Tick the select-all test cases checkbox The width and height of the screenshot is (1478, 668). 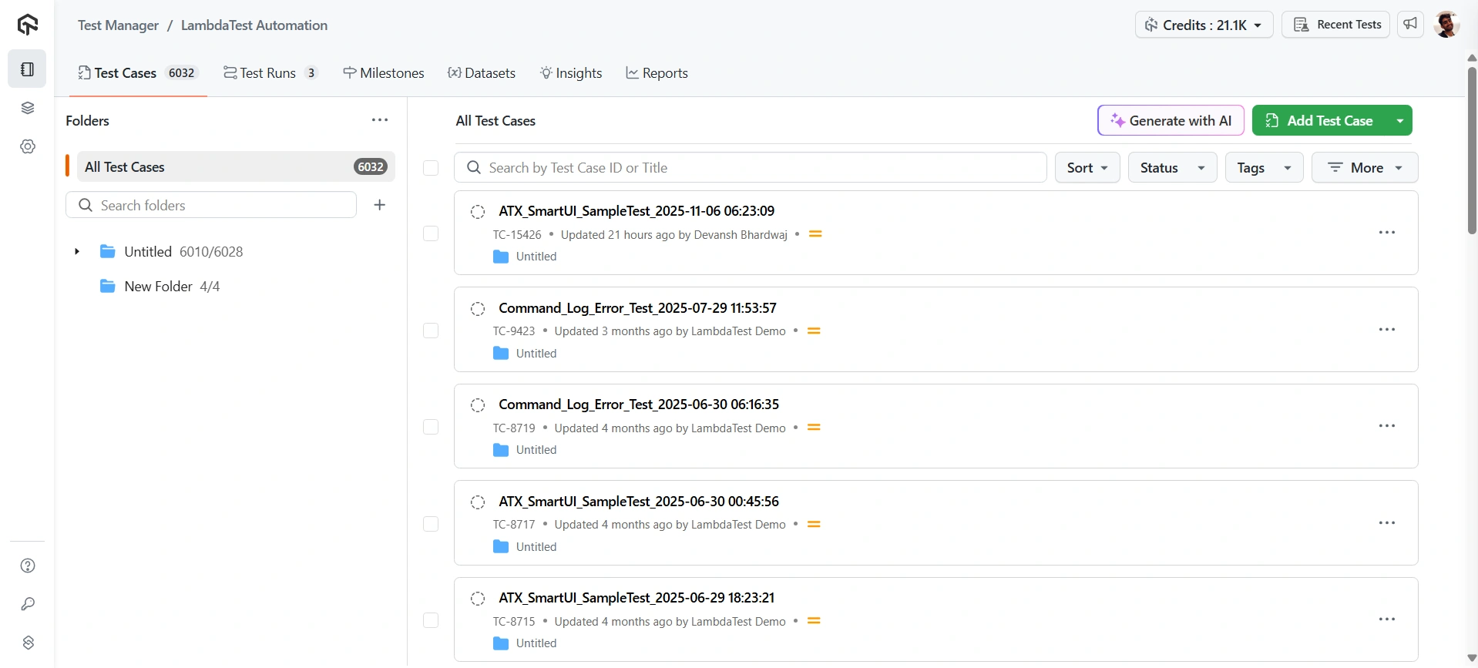[431, 168]
